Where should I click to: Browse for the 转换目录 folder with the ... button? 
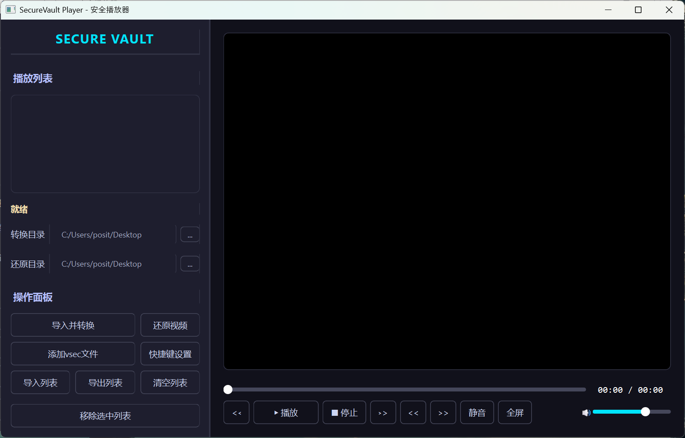pos(190,234)
